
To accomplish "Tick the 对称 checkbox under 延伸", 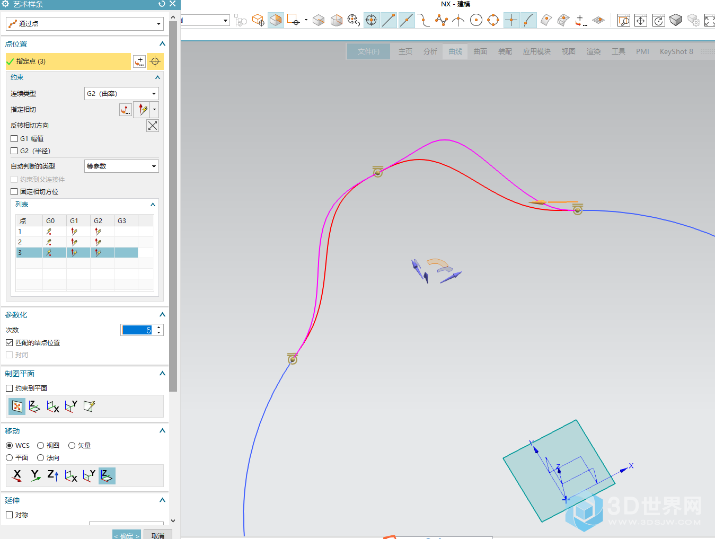I will pos(9,515).
